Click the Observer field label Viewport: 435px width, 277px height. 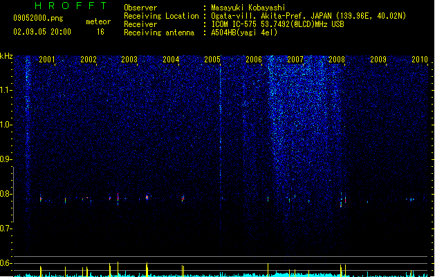tap(140, 8)
